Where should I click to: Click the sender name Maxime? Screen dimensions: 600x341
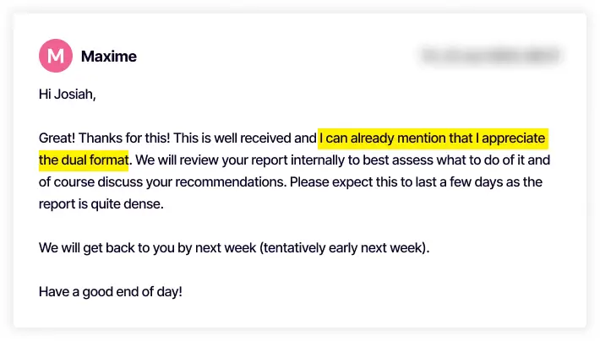point(108,57)
